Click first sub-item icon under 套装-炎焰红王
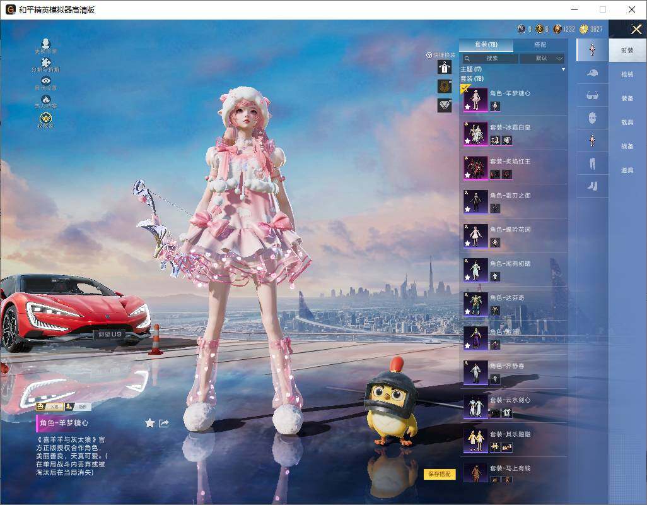 point(495,175)
